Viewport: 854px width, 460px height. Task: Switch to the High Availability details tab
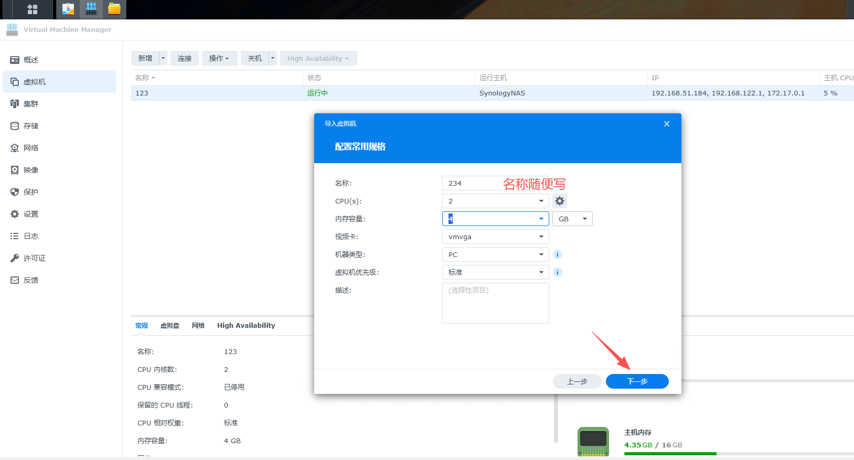pyautogui.click(x=246, y=325)
